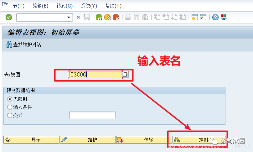Image resolution: width=253 pixels, height=152 pixels.
Task: Click the green Enter checkmark icon
Action: [x=9, y=17]
